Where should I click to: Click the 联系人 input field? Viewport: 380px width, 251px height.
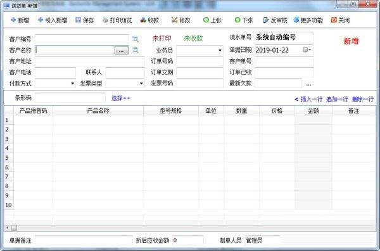pyautogui.click(x=125, y=72)
